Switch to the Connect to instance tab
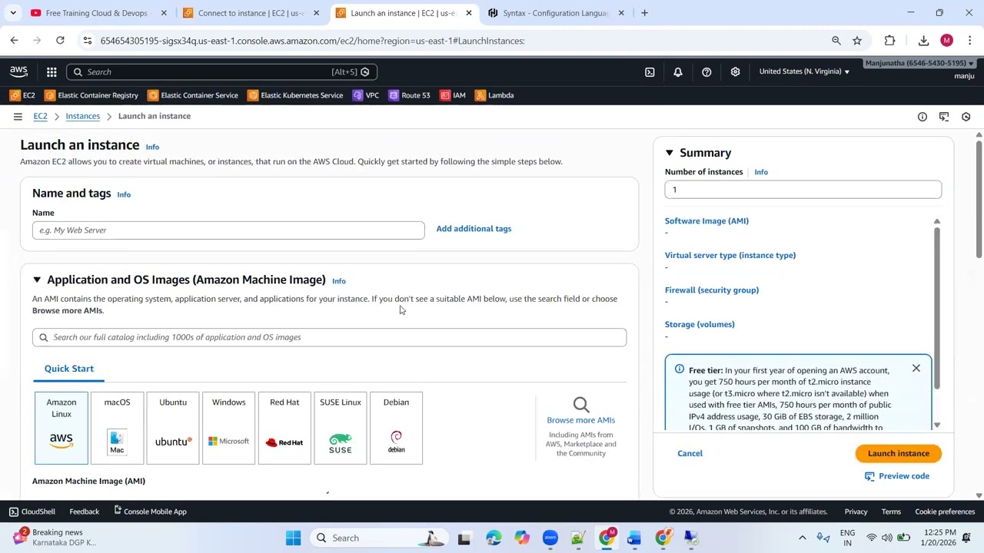The image size is (984, 553). [251, 13]
